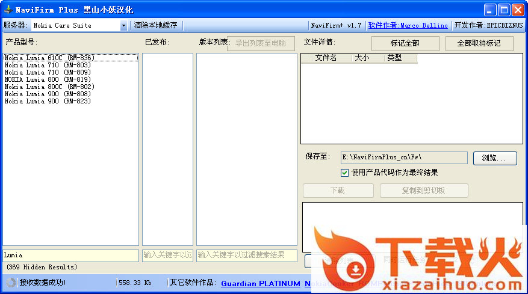Click the NaviFirm+ v1.7 version label
This screenshot has width=528, height=294.
336,25
